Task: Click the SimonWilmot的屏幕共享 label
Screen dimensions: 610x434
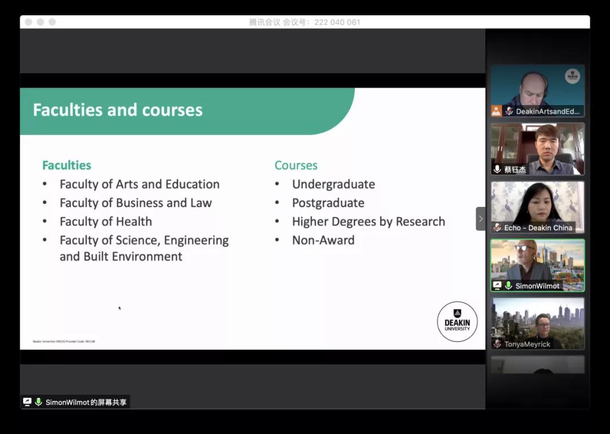Action: point(86,402)
